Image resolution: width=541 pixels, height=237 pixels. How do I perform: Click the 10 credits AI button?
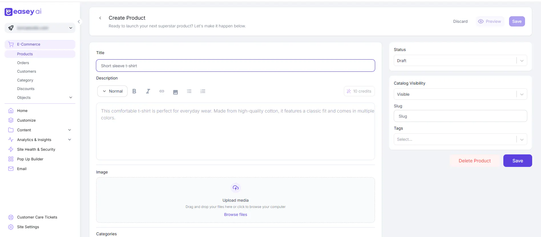(x=359, y=91)
